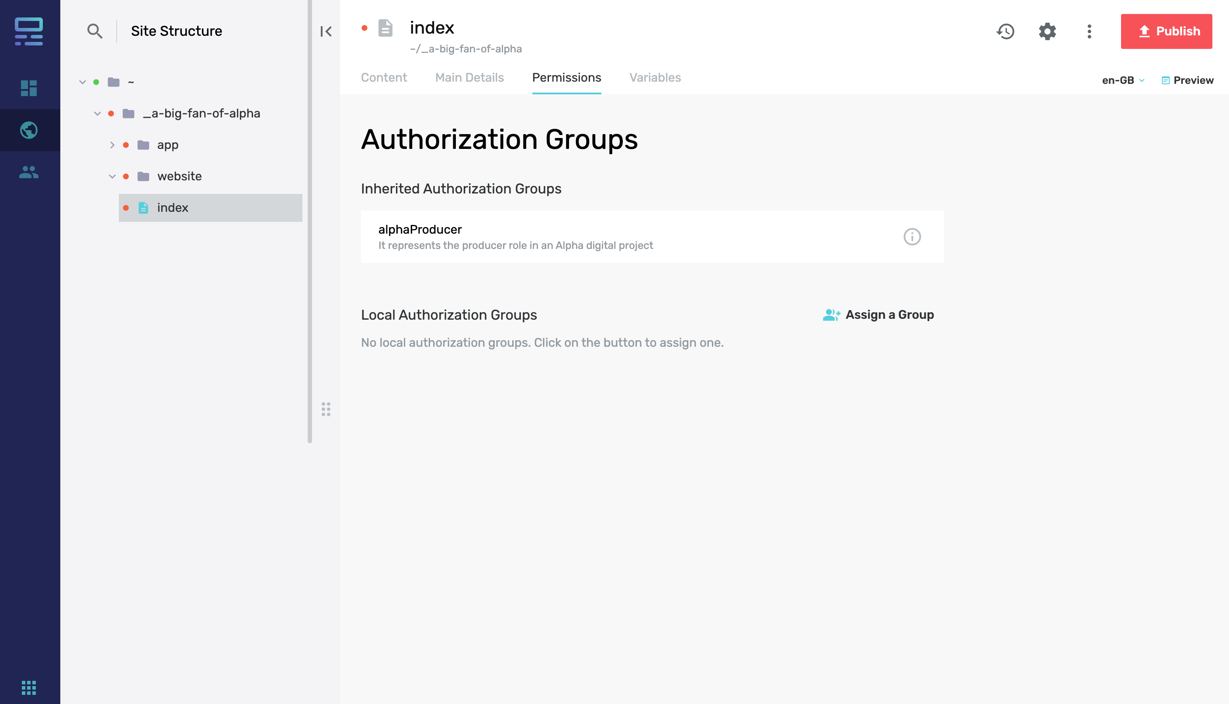Screen dimensions: 1229x704
Task: Collapse the website folder chevron
Action: click(112, 176)
